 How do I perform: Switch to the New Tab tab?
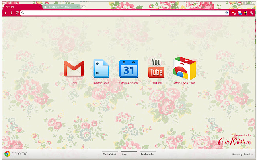22,7
